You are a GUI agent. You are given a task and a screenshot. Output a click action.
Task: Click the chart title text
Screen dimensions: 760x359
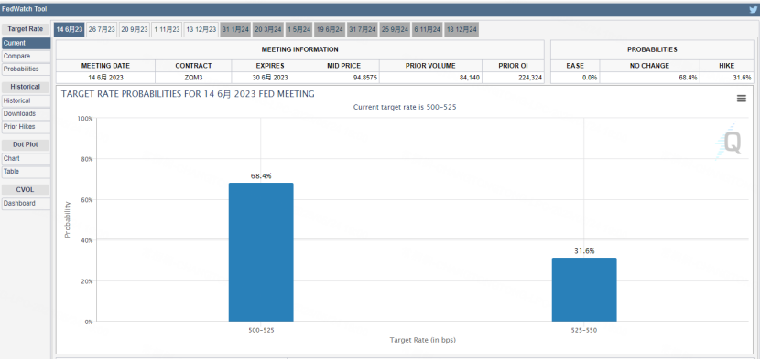[188, 94]
